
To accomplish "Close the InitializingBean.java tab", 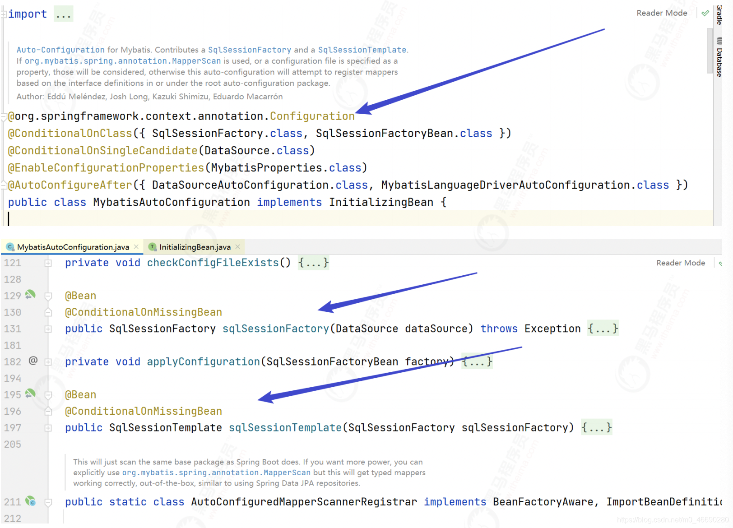I will (238, 247).
